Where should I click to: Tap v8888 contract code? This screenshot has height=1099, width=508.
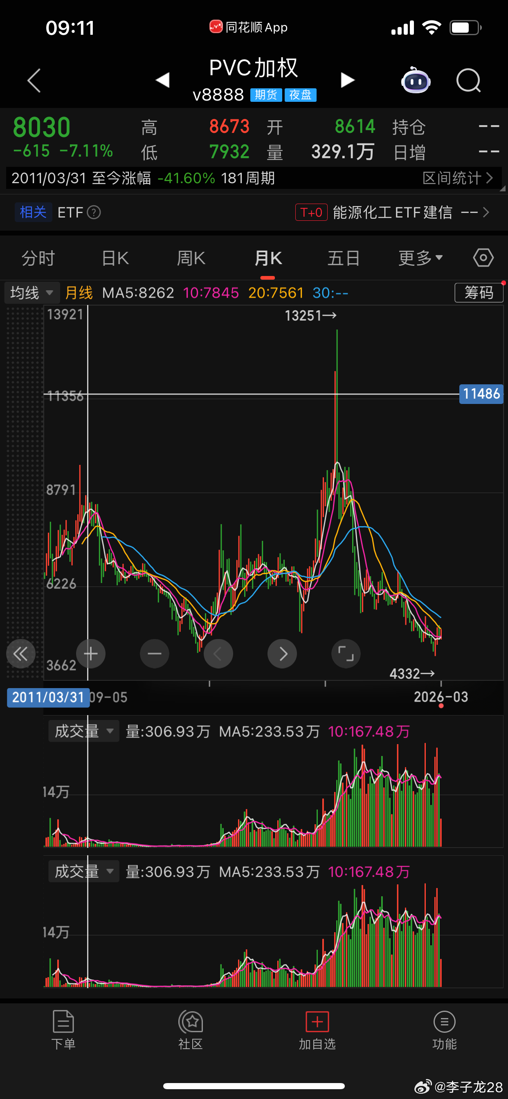(218, 95)
